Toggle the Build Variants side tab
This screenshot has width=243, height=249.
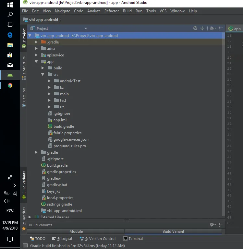(24, 185)
